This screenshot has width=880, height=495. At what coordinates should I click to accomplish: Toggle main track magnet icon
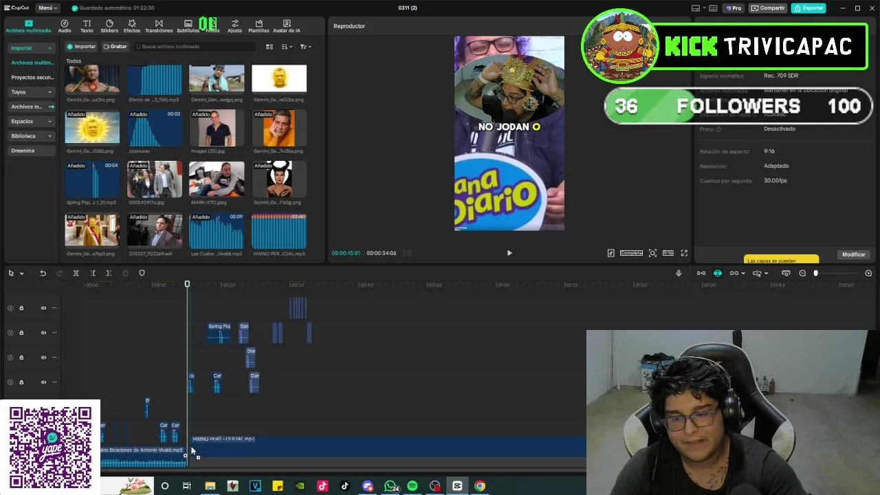[701, 273]
